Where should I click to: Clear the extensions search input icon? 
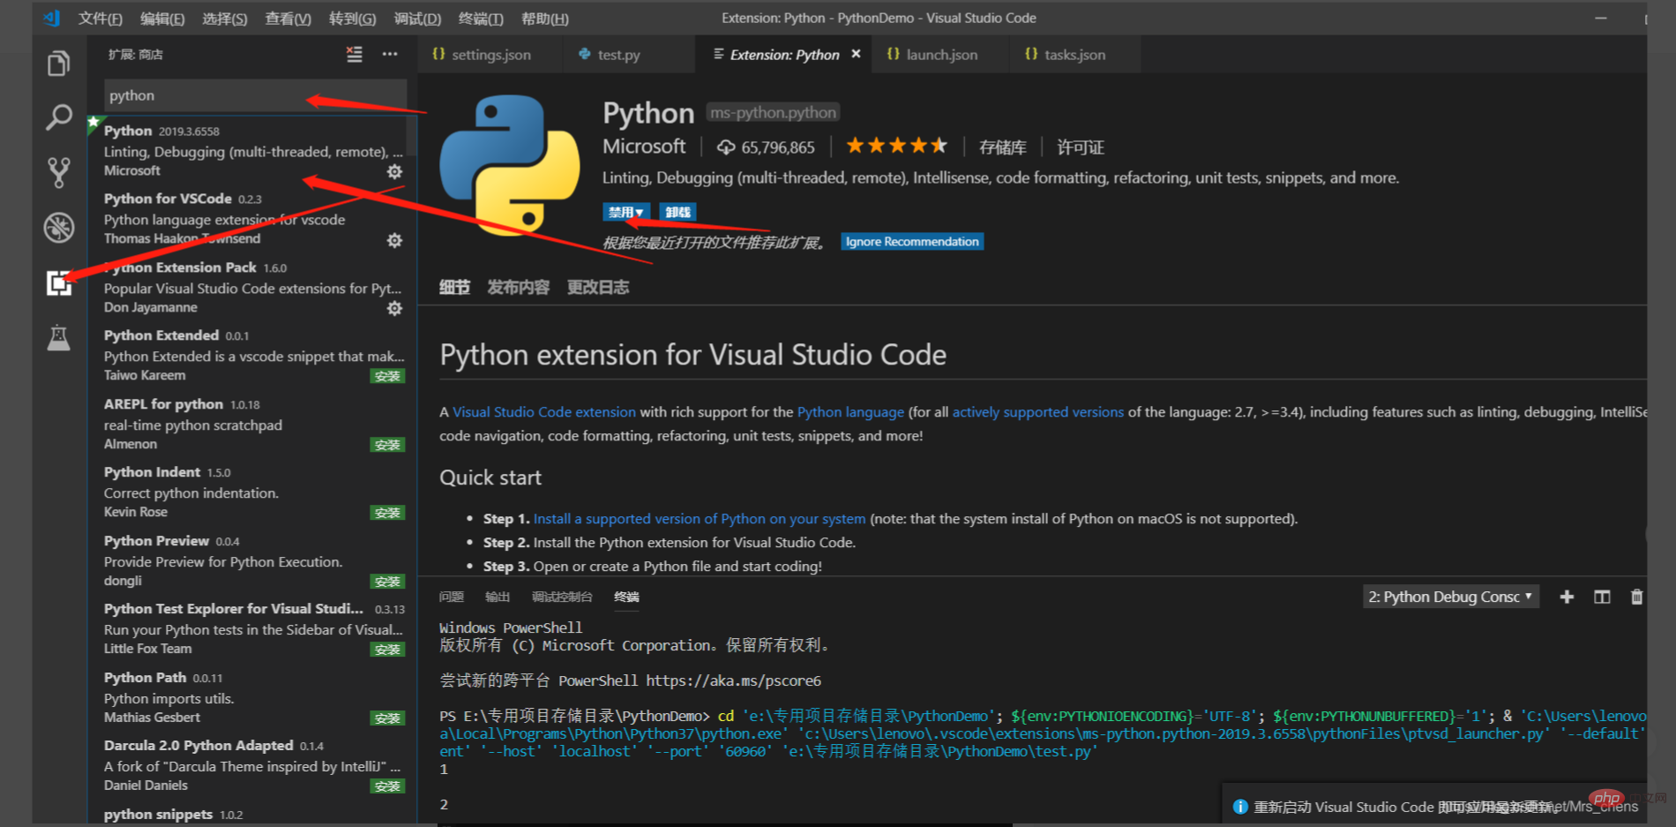click(354, 54)
